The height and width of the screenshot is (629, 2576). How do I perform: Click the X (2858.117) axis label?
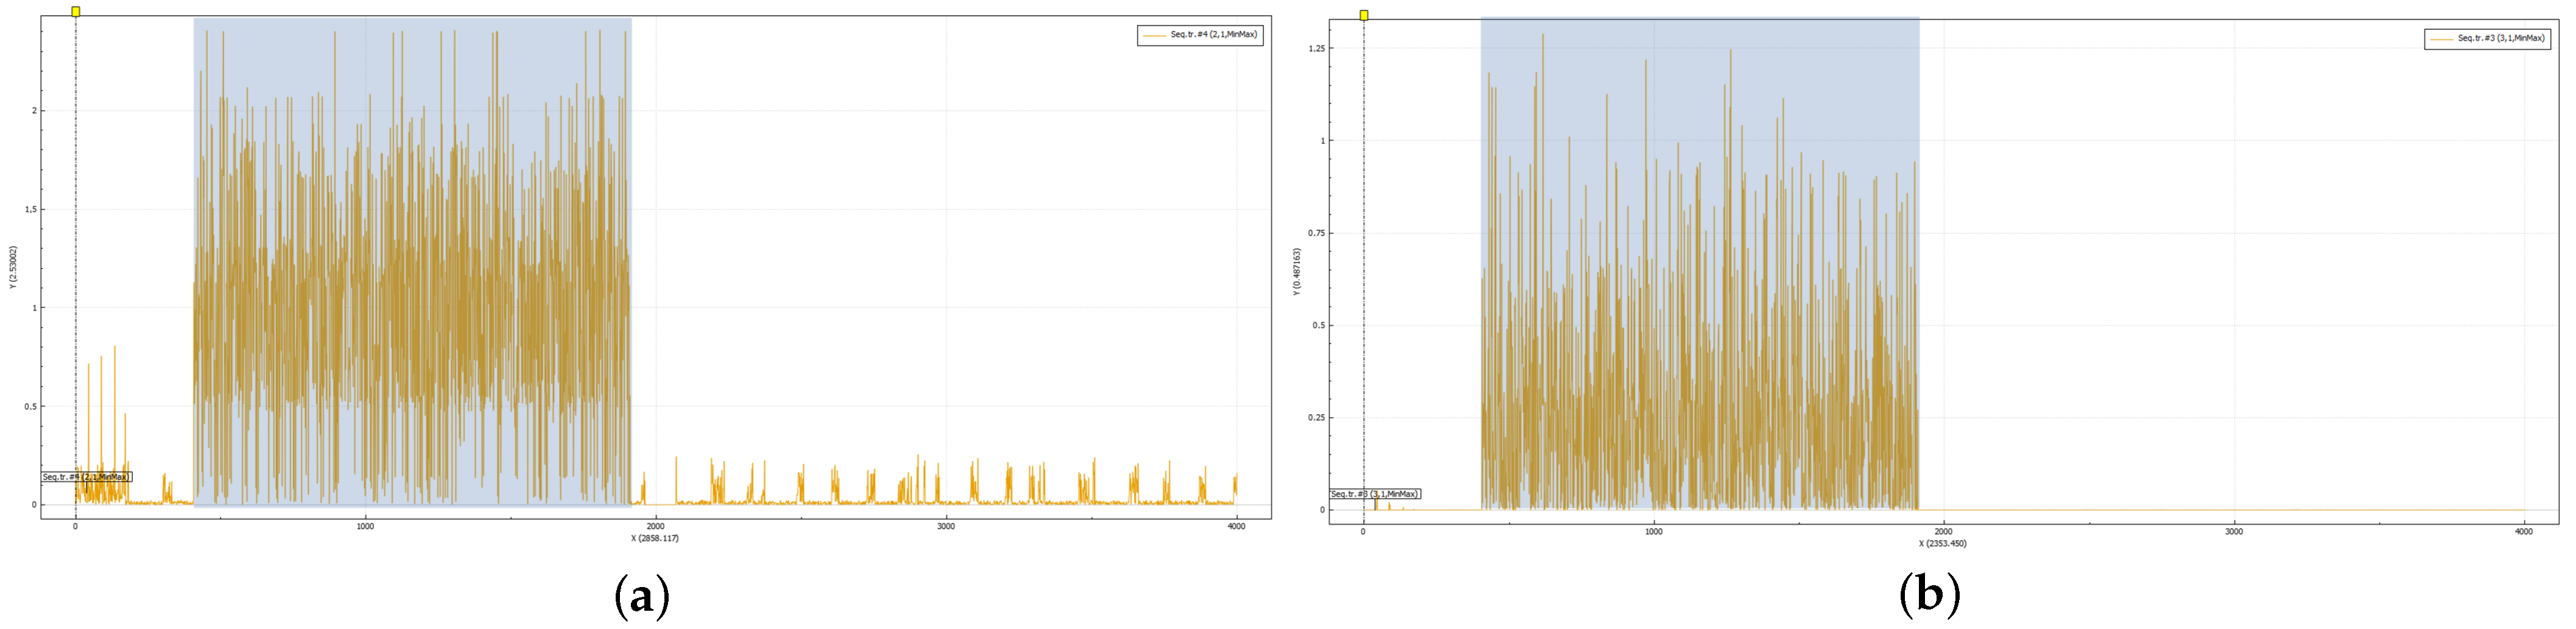coord(655,538)
